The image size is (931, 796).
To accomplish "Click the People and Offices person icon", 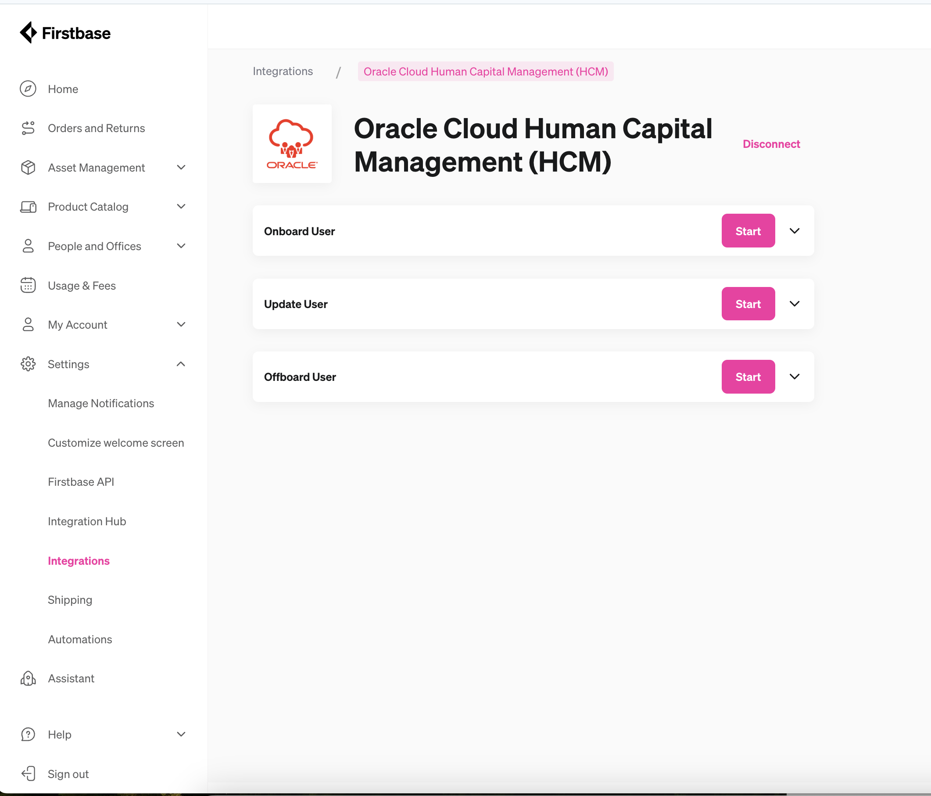I will [28, 246].
